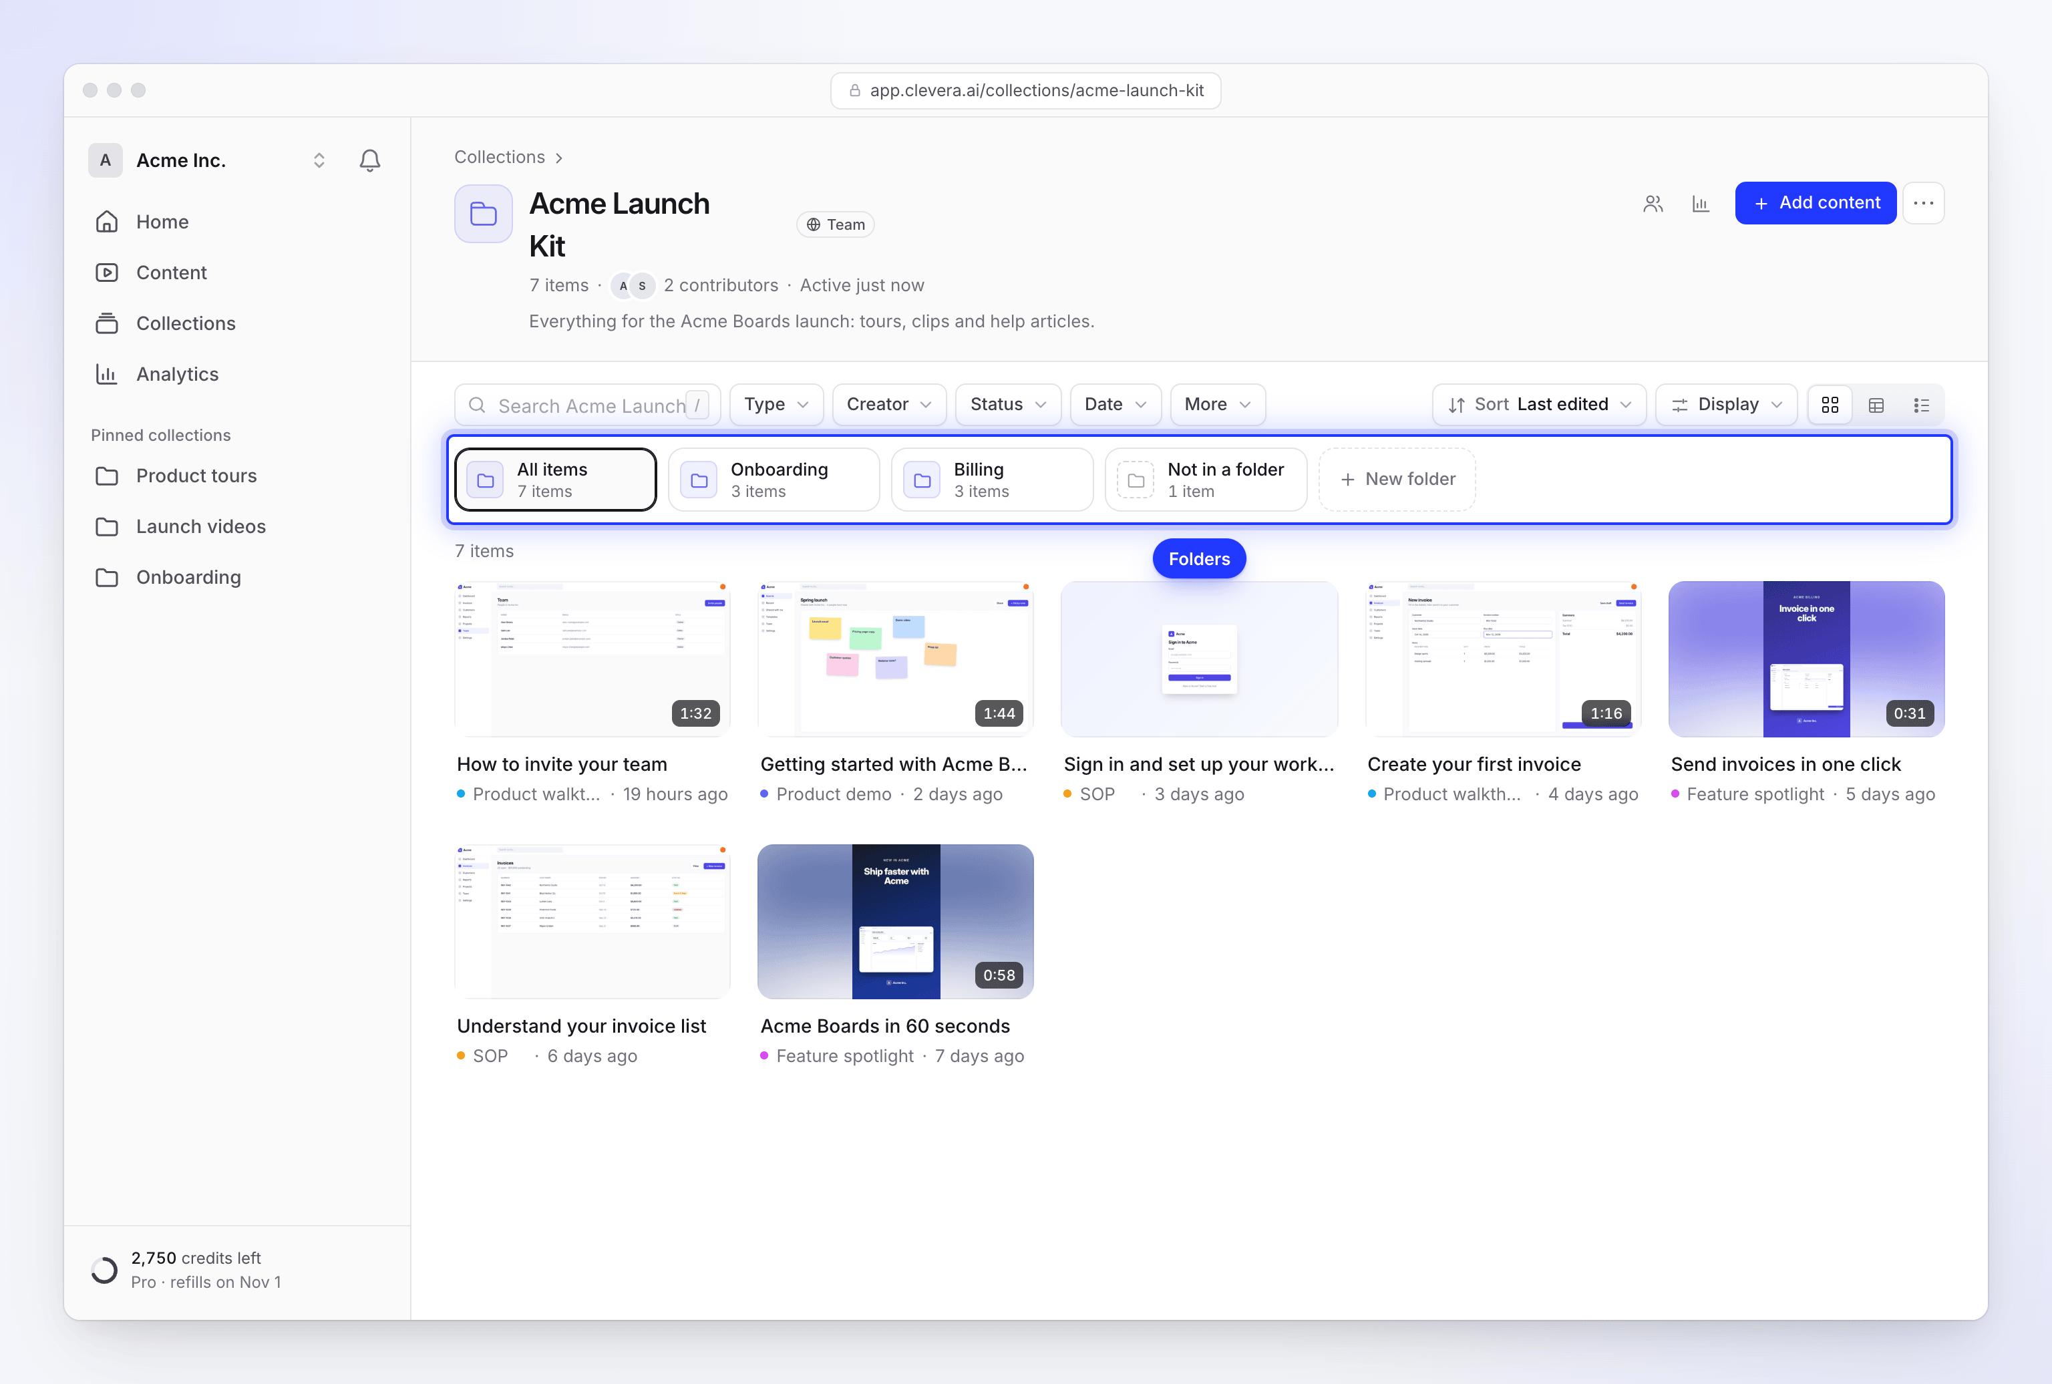Switch to table view

1876,404
